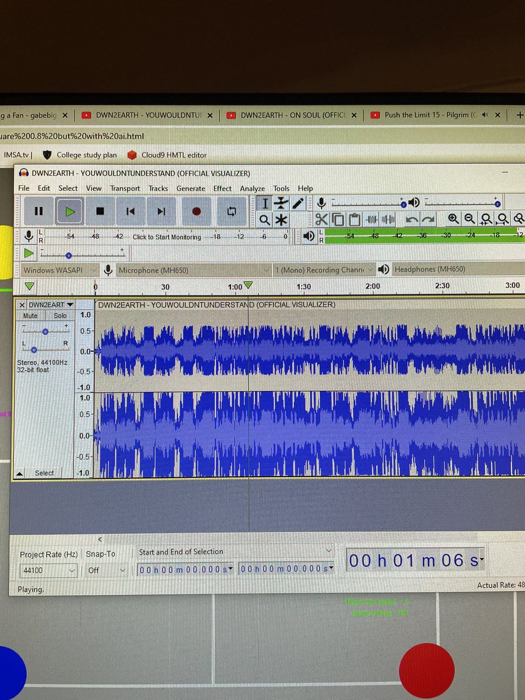Image resolution: width=525 pixels, height=700 pixels.
Task: Click the Zoom In magnifier
Action: click(x=453, y=219)
